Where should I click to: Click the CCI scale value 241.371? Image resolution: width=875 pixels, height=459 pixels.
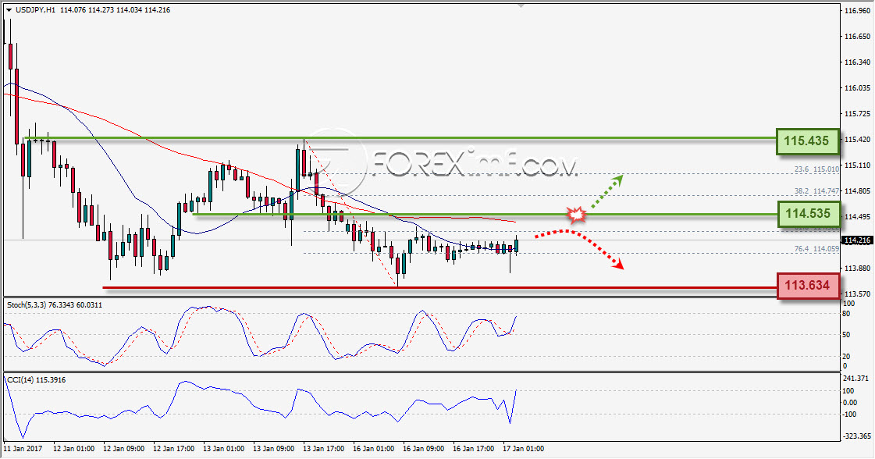pyautogui.click(x=856, y=378)
